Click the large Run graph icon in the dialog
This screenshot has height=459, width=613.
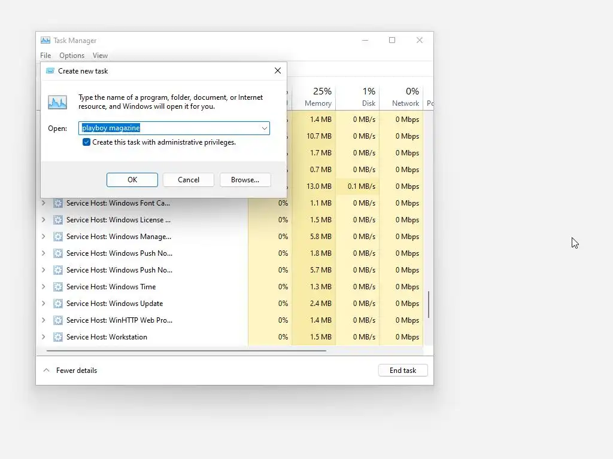coord(57,102)
